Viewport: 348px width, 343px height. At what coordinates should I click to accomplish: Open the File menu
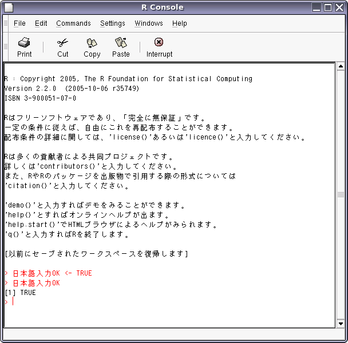(x=19, y=23)
